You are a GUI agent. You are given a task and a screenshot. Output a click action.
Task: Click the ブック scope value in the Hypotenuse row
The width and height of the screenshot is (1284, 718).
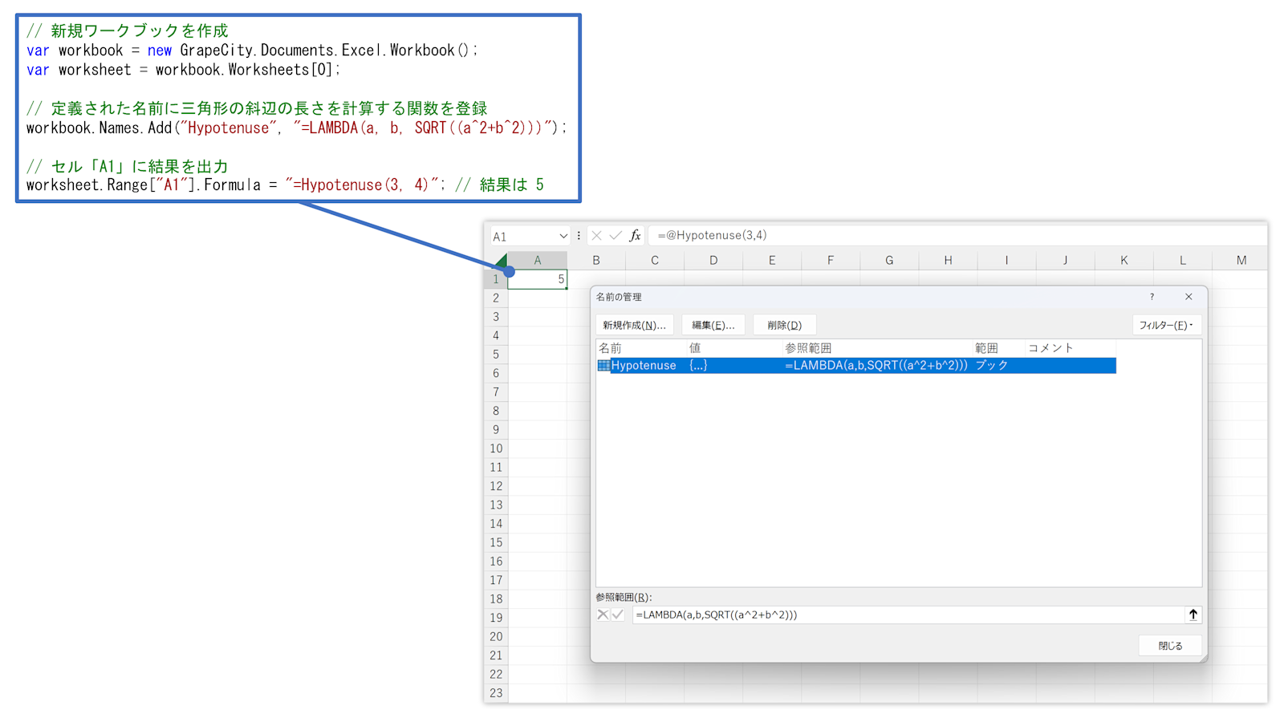point(992,366)
